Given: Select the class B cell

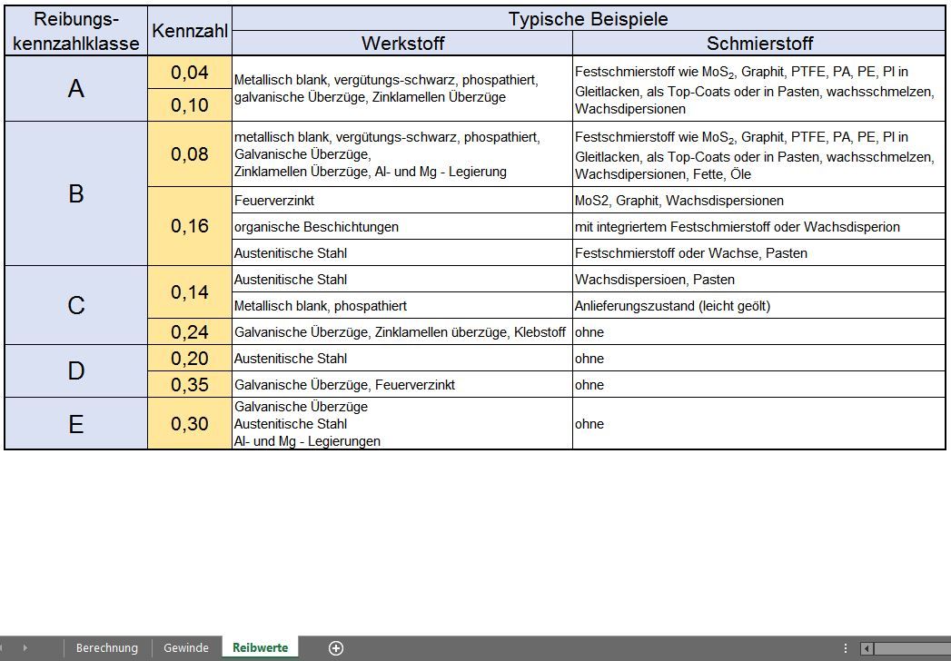Looking at the screenshot, I should 75,193.
